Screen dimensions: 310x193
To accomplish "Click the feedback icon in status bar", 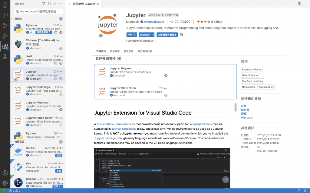I will coord(299,191).
